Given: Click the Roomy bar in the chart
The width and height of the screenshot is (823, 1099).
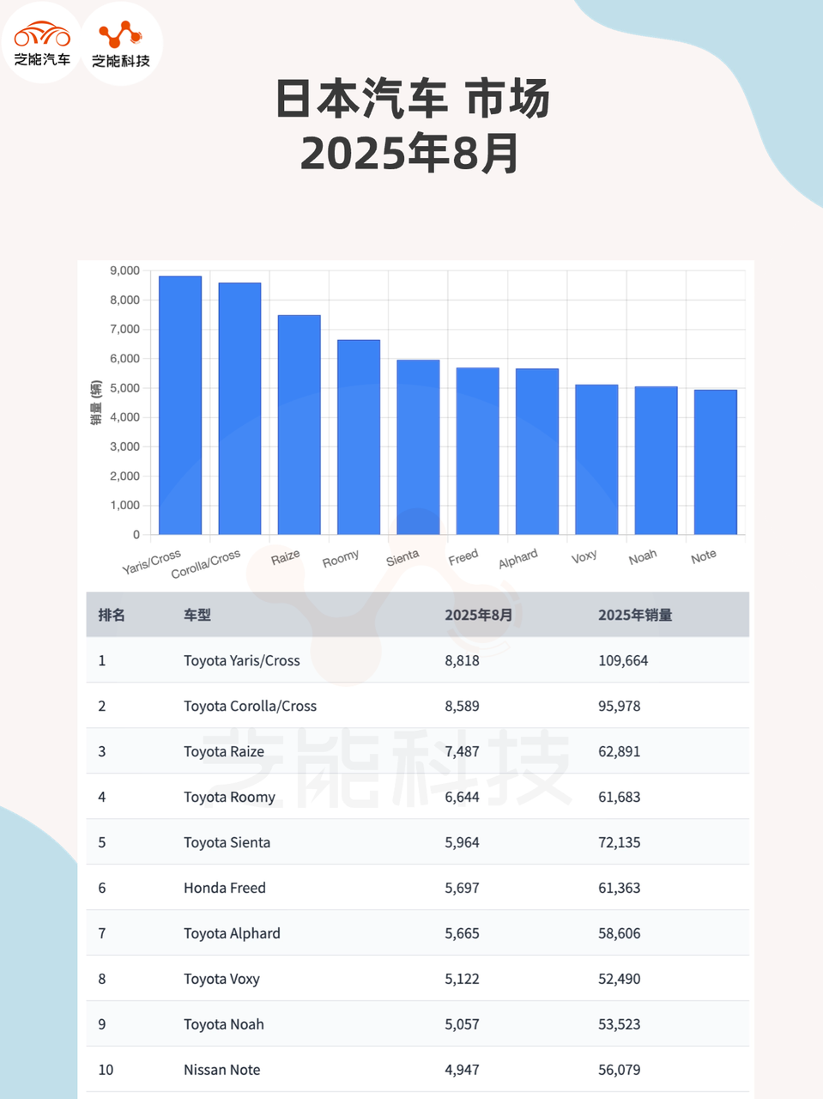Looking at the screenshot, I should [359, 437].
